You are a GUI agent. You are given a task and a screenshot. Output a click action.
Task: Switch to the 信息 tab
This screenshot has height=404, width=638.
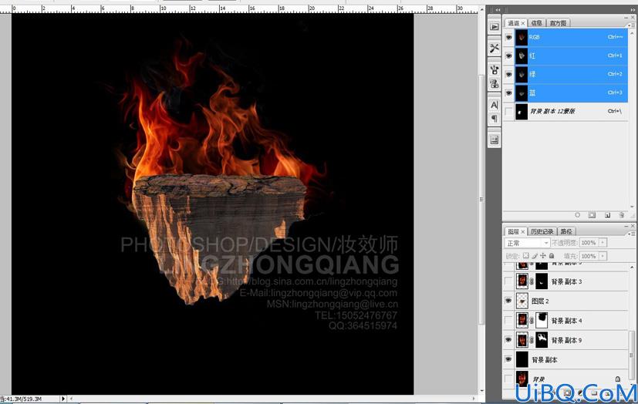537,23
